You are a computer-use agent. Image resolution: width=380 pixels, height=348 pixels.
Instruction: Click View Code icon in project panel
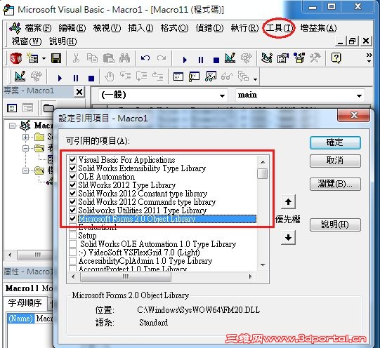[12, 108]
